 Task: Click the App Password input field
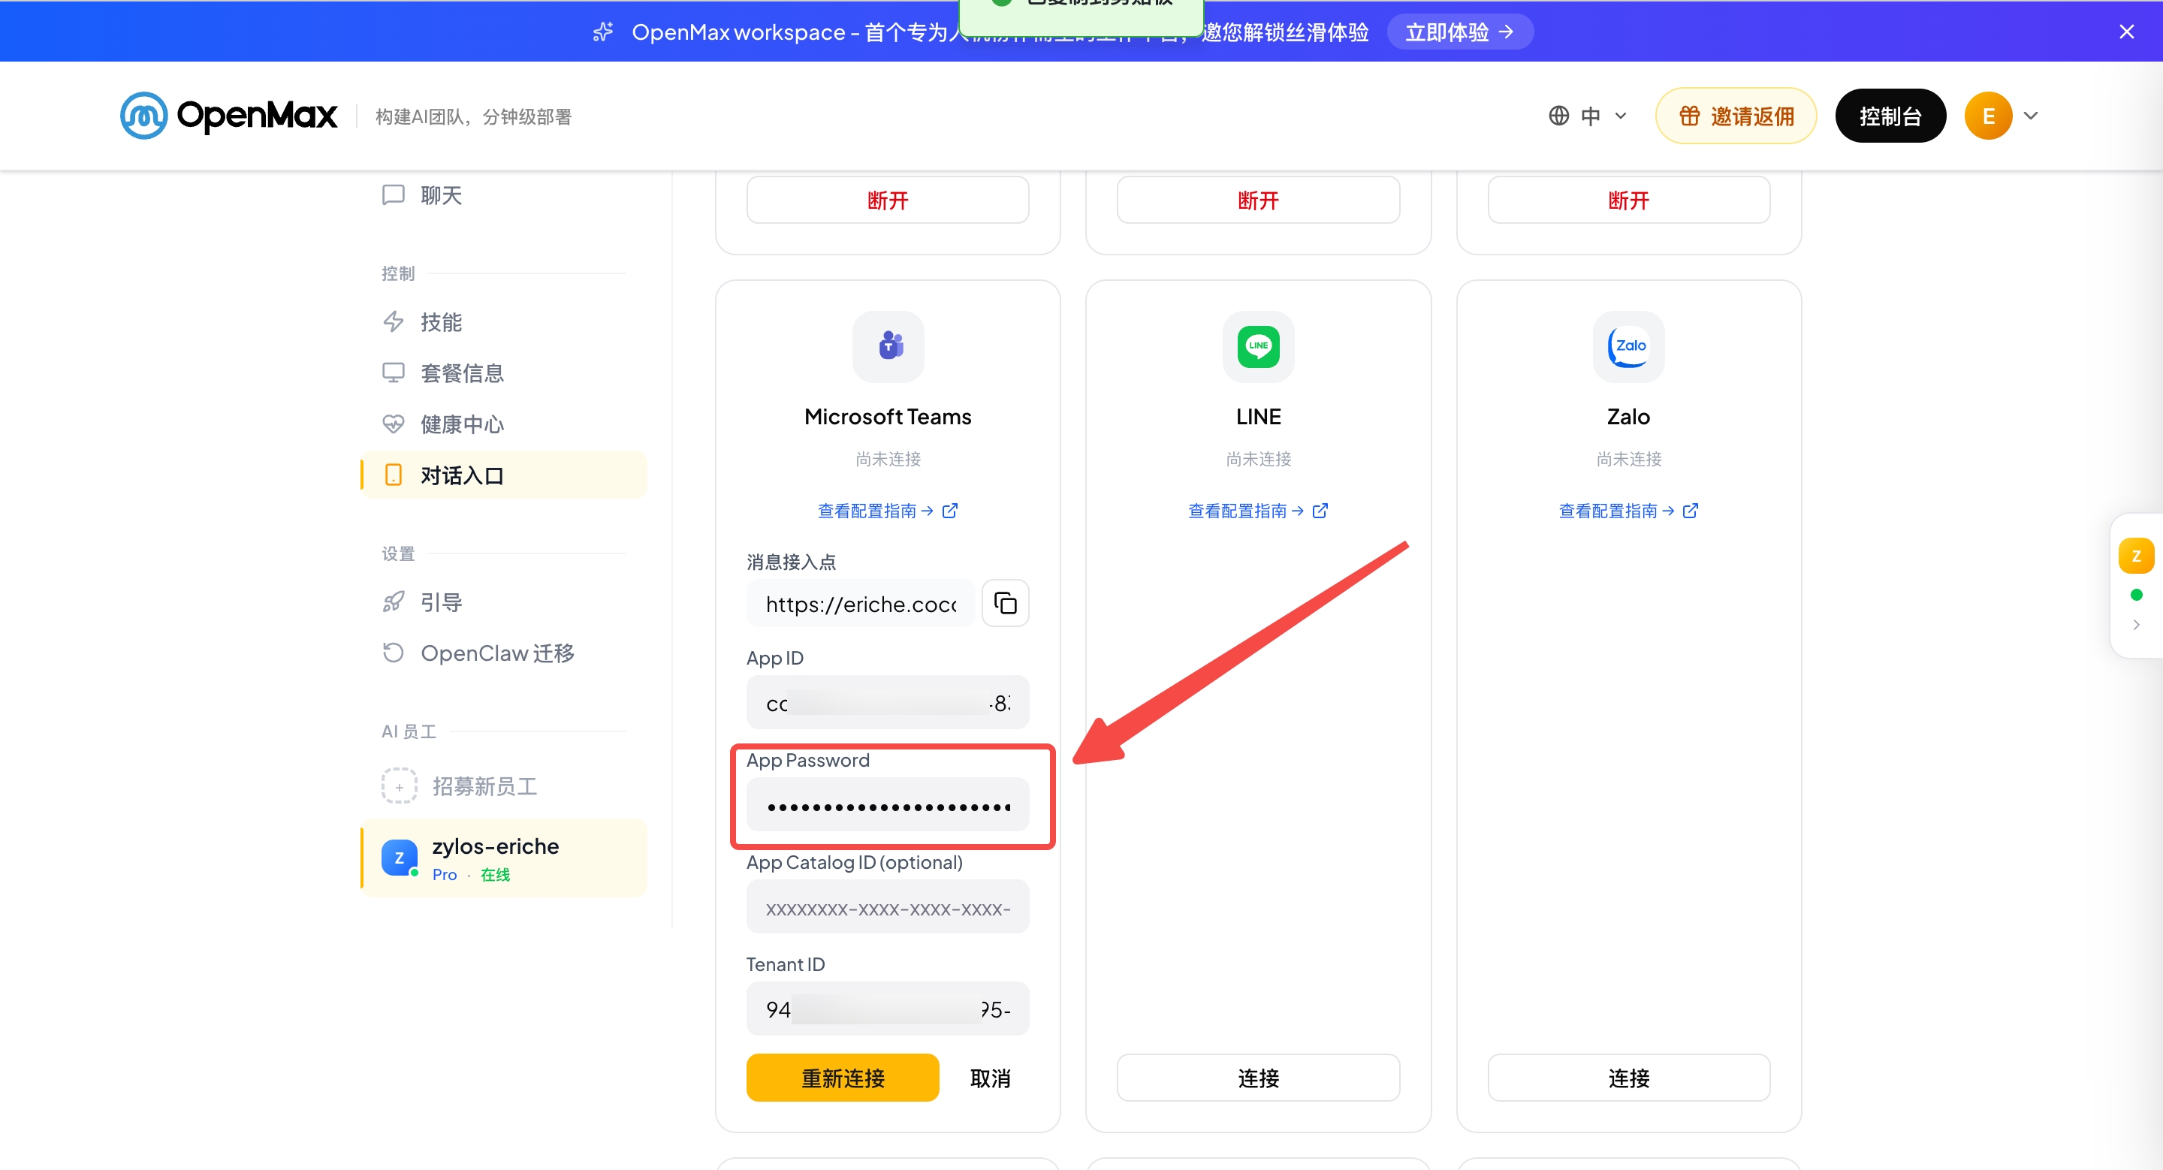pos(888,805)
